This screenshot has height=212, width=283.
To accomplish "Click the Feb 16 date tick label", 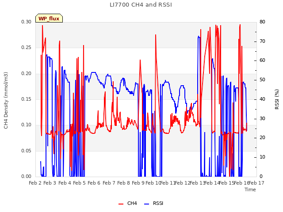I will (241, 183).
